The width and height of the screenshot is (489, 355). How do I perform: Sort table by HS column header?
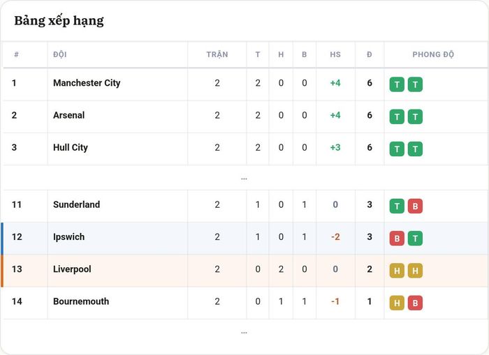click(335, 54)
